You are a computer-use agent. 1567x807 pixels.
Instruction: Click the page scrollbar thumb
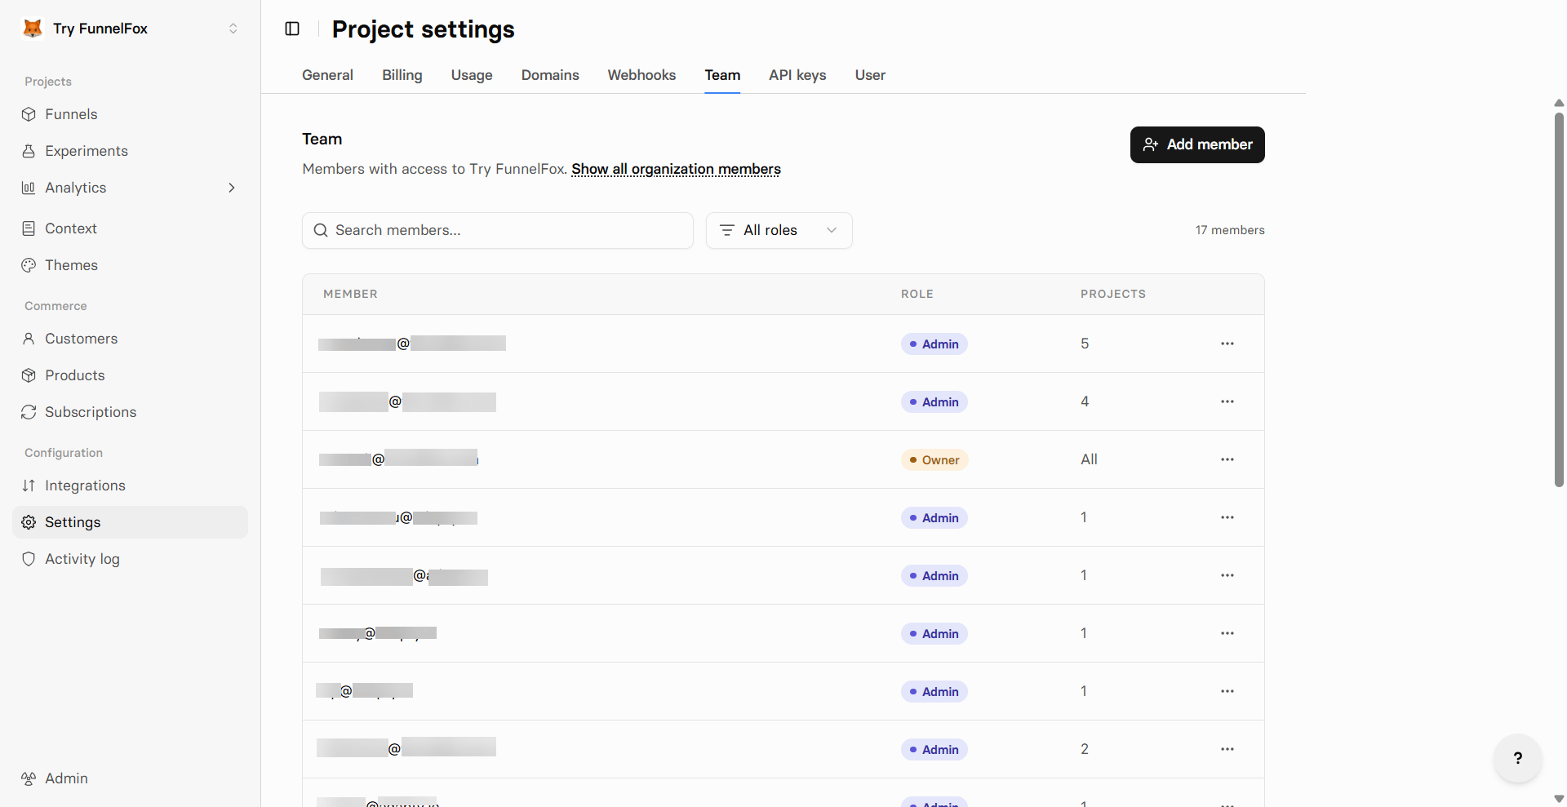pyautogui.click(x=1559, y=299)
